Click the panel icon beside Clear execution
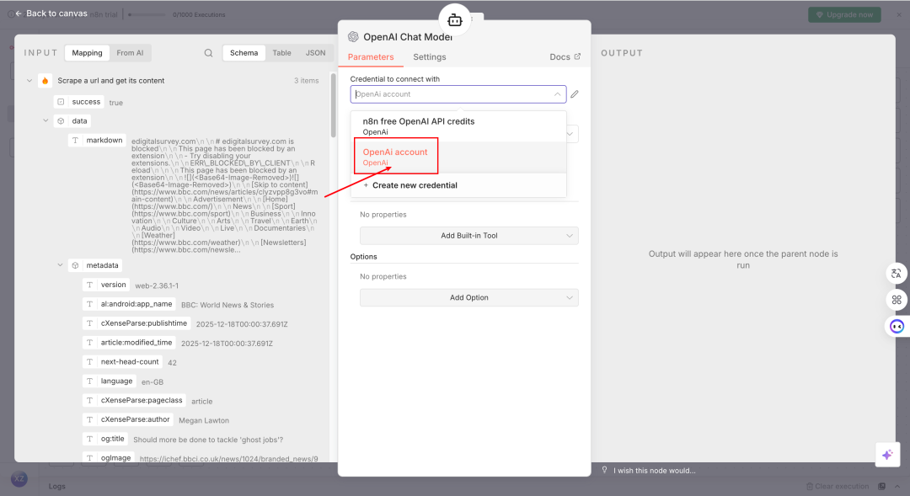 click(881, 486)
